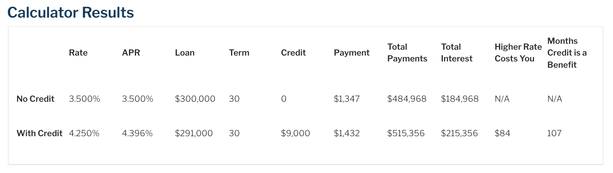This screenshot has width=613, height=173.
Task: Select the Higher Rate Costs You header
Action: click(x=518, y=53)
